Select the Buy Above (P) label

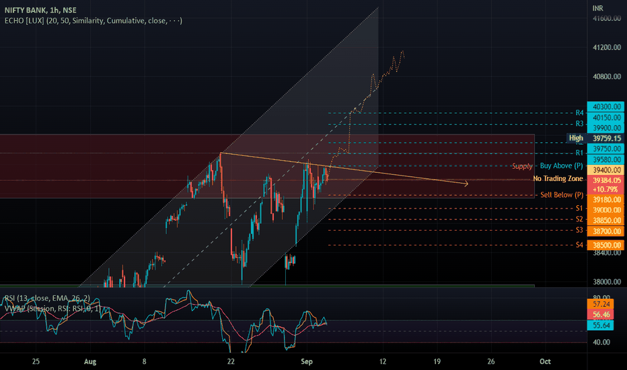tap(562, 165)
